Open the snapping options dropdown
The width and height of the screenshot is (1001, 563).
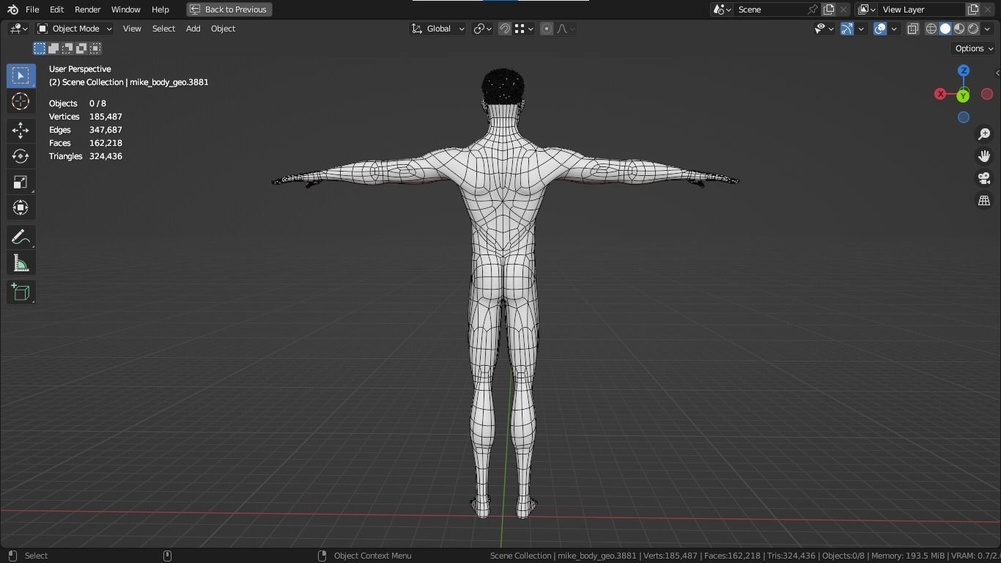pyautogui.click(x=525, y=29)
